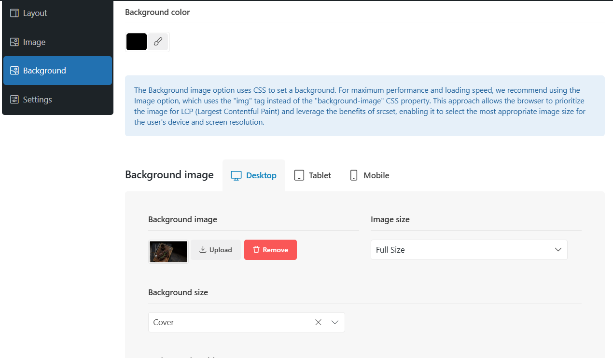Screen dimensions: 613x358
Task: Click the Image sidebar icon
Action: pyautogui.click(x=14, y=42)
